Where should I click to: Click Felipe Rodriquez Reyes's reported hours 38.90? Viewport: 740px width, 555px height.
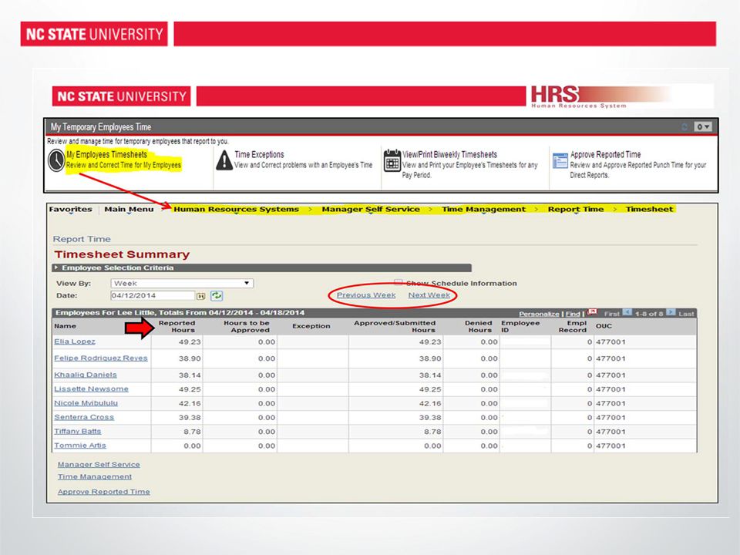pyautogui.click(x=190, y=358)
